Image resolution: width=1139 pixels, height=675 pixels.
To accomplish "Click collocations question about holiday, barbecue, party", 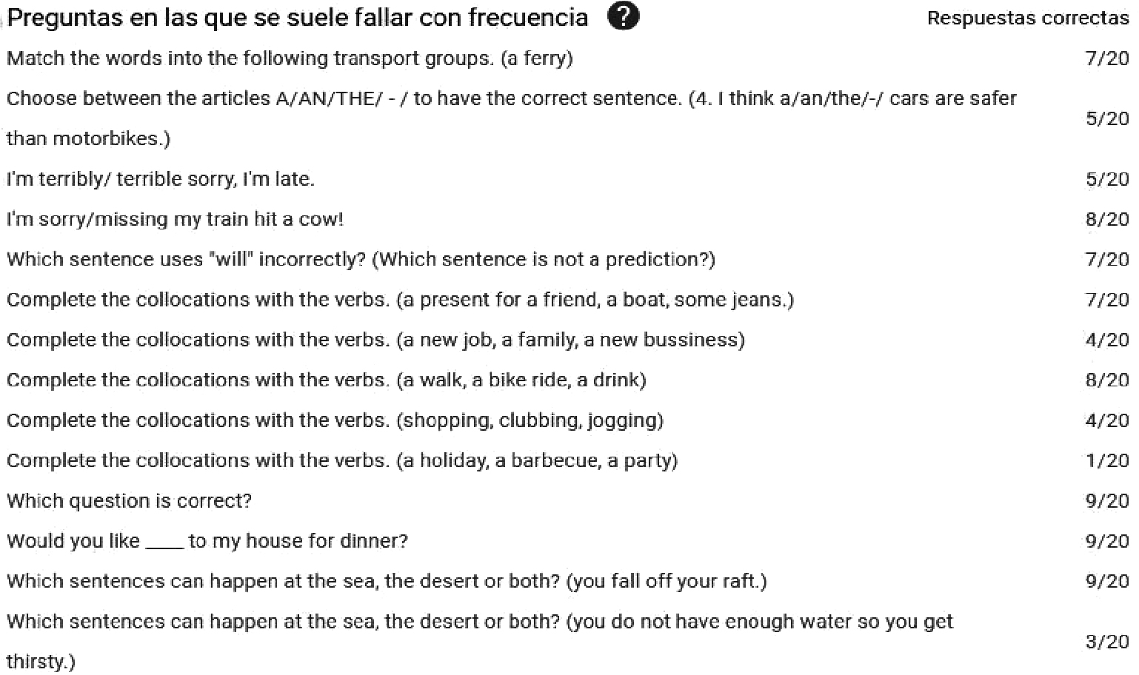I will point(341,460).
